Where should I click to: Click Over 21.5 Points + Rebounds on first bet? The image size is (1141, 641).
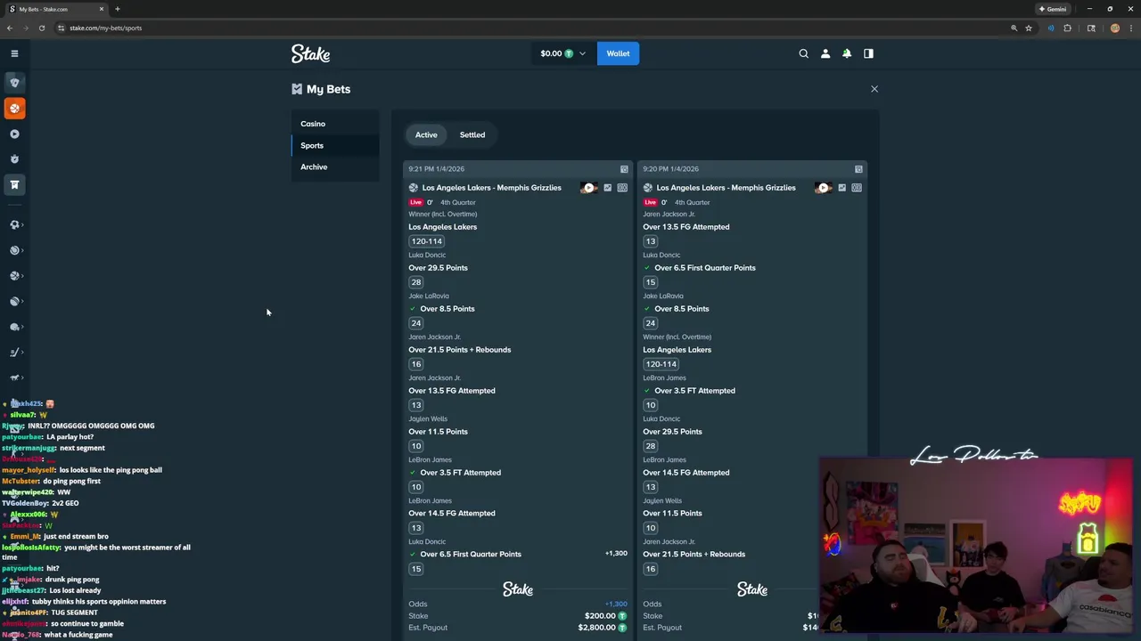[x=460, y=350]
